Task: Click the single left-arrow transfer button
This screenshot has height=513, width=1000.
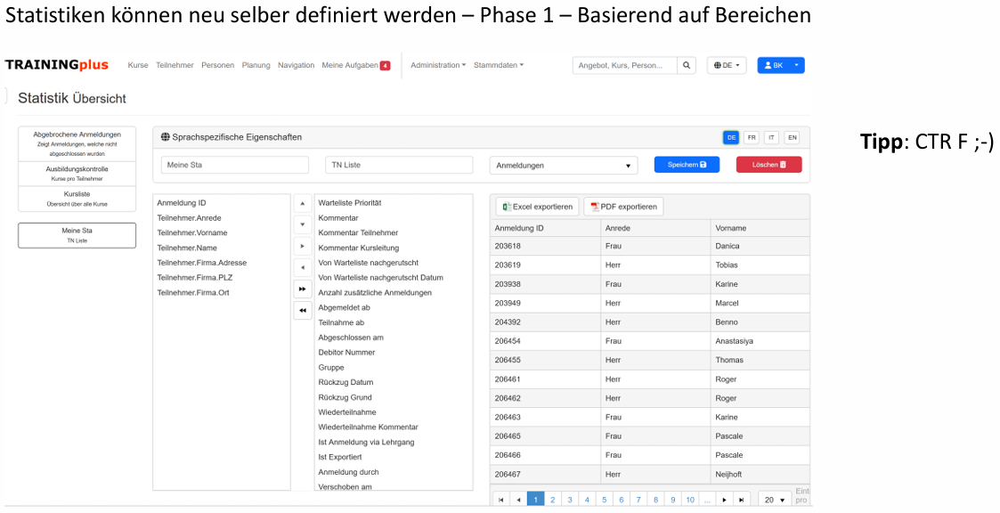Action: tap(303, 267)
